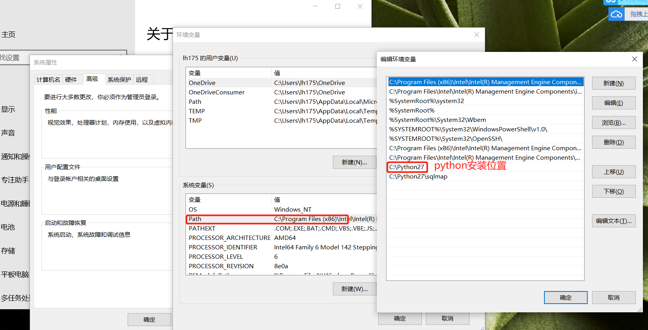Select the standalone %SystemRoot% entry
Image resolution: width=648 pixels, height=330 pixels.
tap(485, 111)
